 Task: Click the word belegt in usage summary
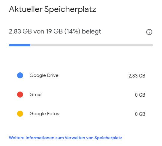(91, 31)
